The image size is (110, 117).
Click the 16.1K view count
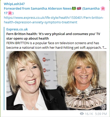click(x=89, y=114)
